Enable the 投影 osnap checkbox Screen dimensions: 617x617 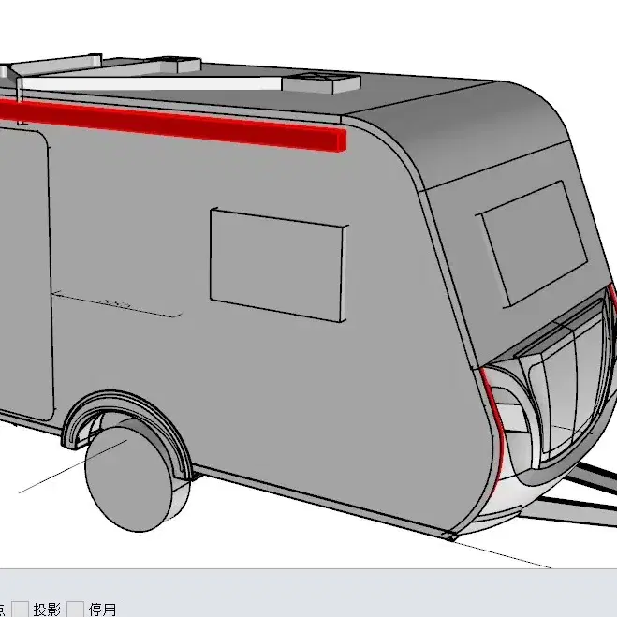coord(20,610)
